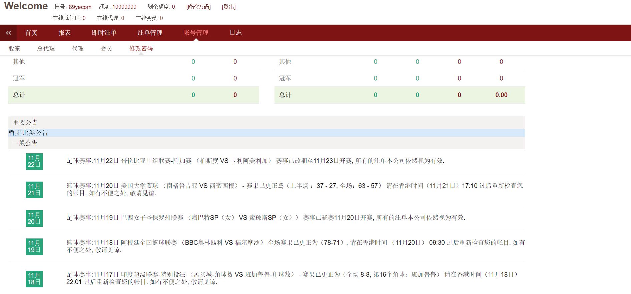This screenshot has width=631, height=294.
Task: Click account name 89yecom
Action: [x=80, y=7]
